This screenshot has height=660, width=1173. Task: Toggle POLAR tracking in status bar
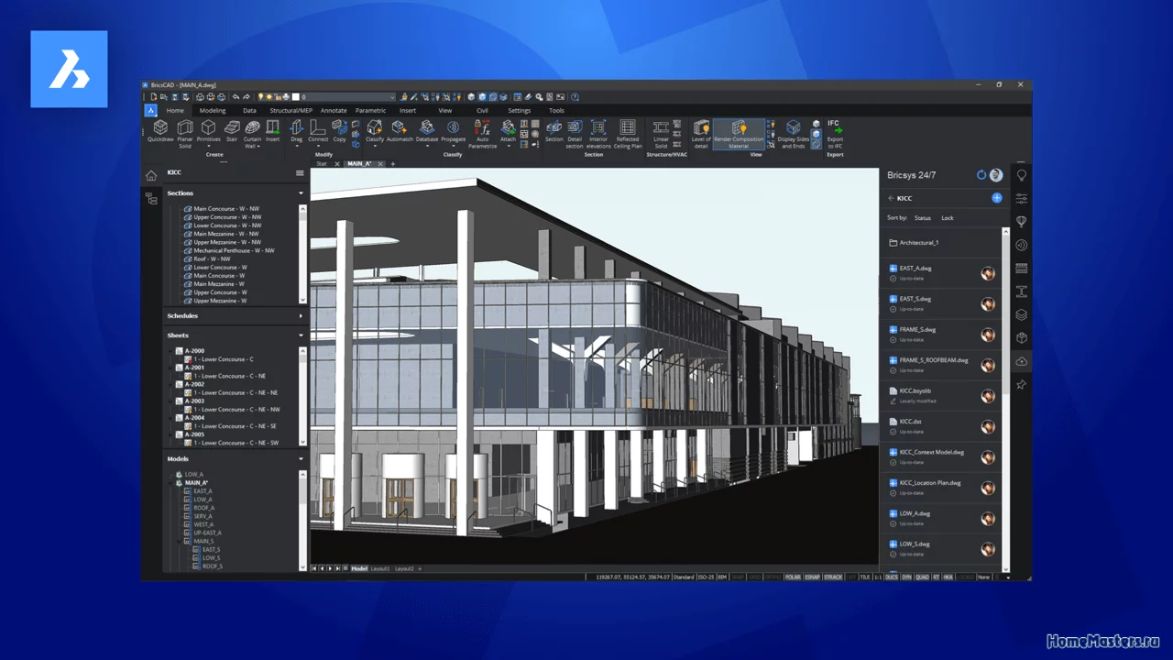(x=792, y=577)
